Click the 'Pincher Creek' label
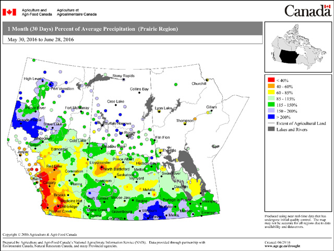This screenshot has width=334, height=251. coord(61,211)
